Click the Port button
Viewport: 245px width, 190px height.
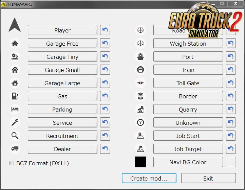pos(188,56)
